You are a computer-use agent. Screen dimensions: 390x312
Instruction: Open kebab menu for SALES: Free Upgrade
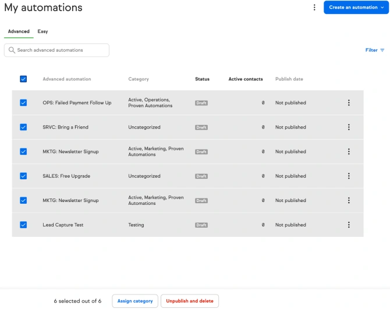coord(349,176)
